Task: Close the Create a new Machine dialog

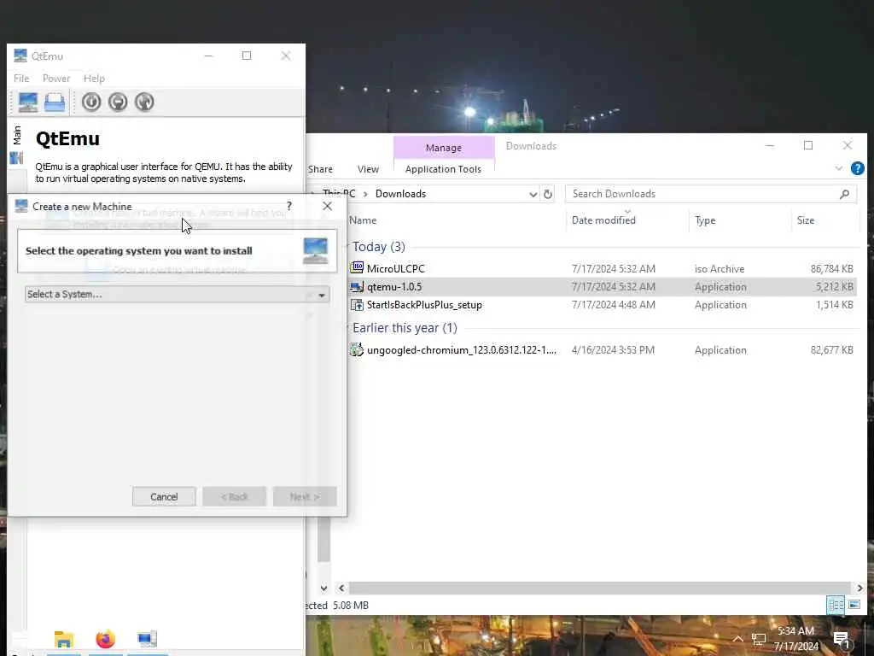Action: pyautogui.click(x=327, y=206)
